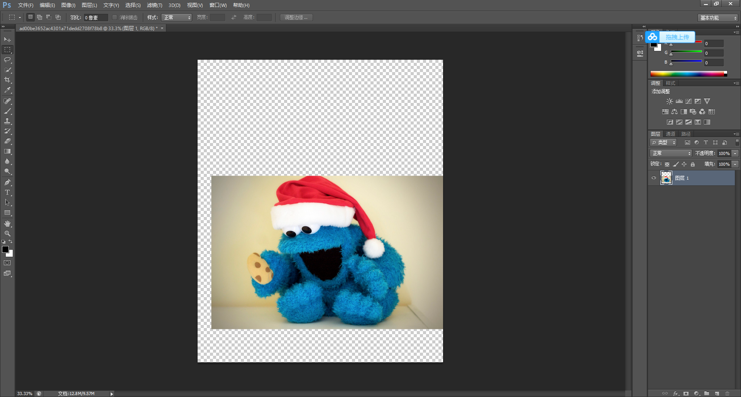Image resolution: width=741 pixels, height=397 pixels.
Task: Choose Intersect with Selection mode
Action: click(58, 17)
